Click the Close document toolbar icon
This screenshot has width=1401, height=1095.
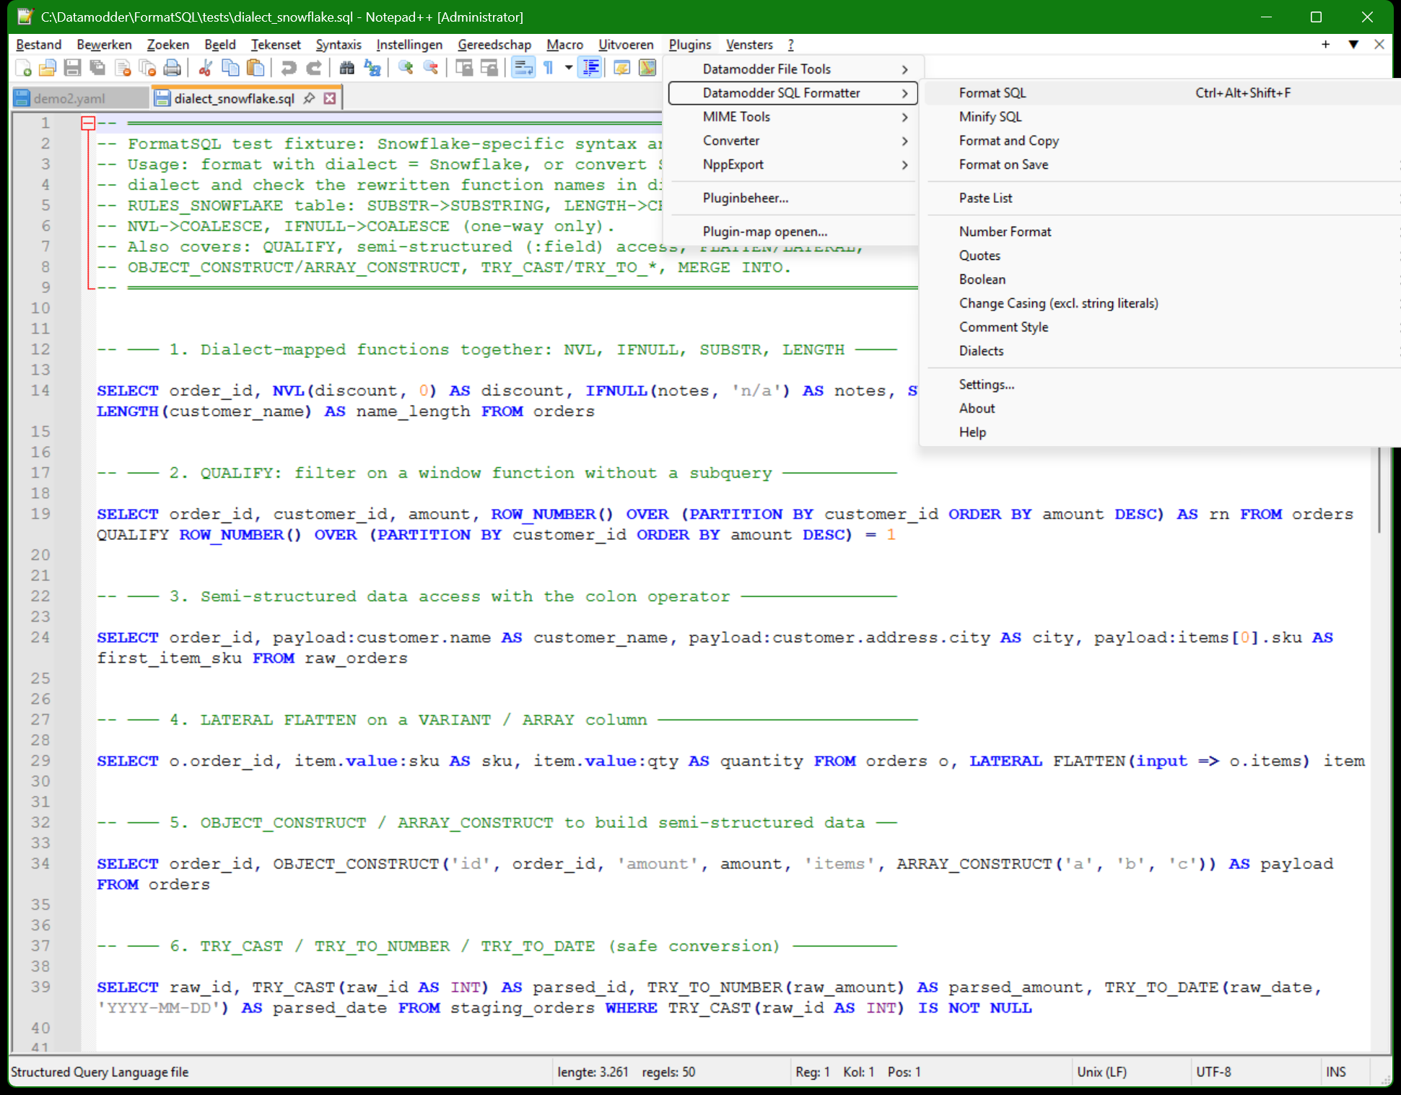tap(123, 68)
